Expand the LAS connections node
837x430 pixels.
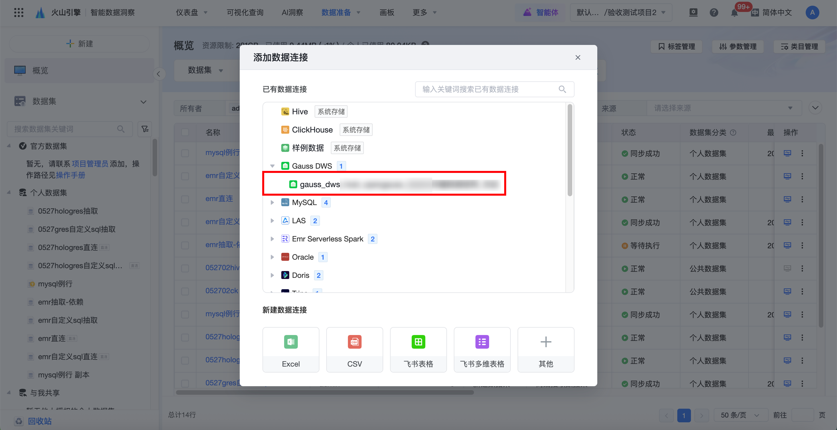(x=272, y=221)
